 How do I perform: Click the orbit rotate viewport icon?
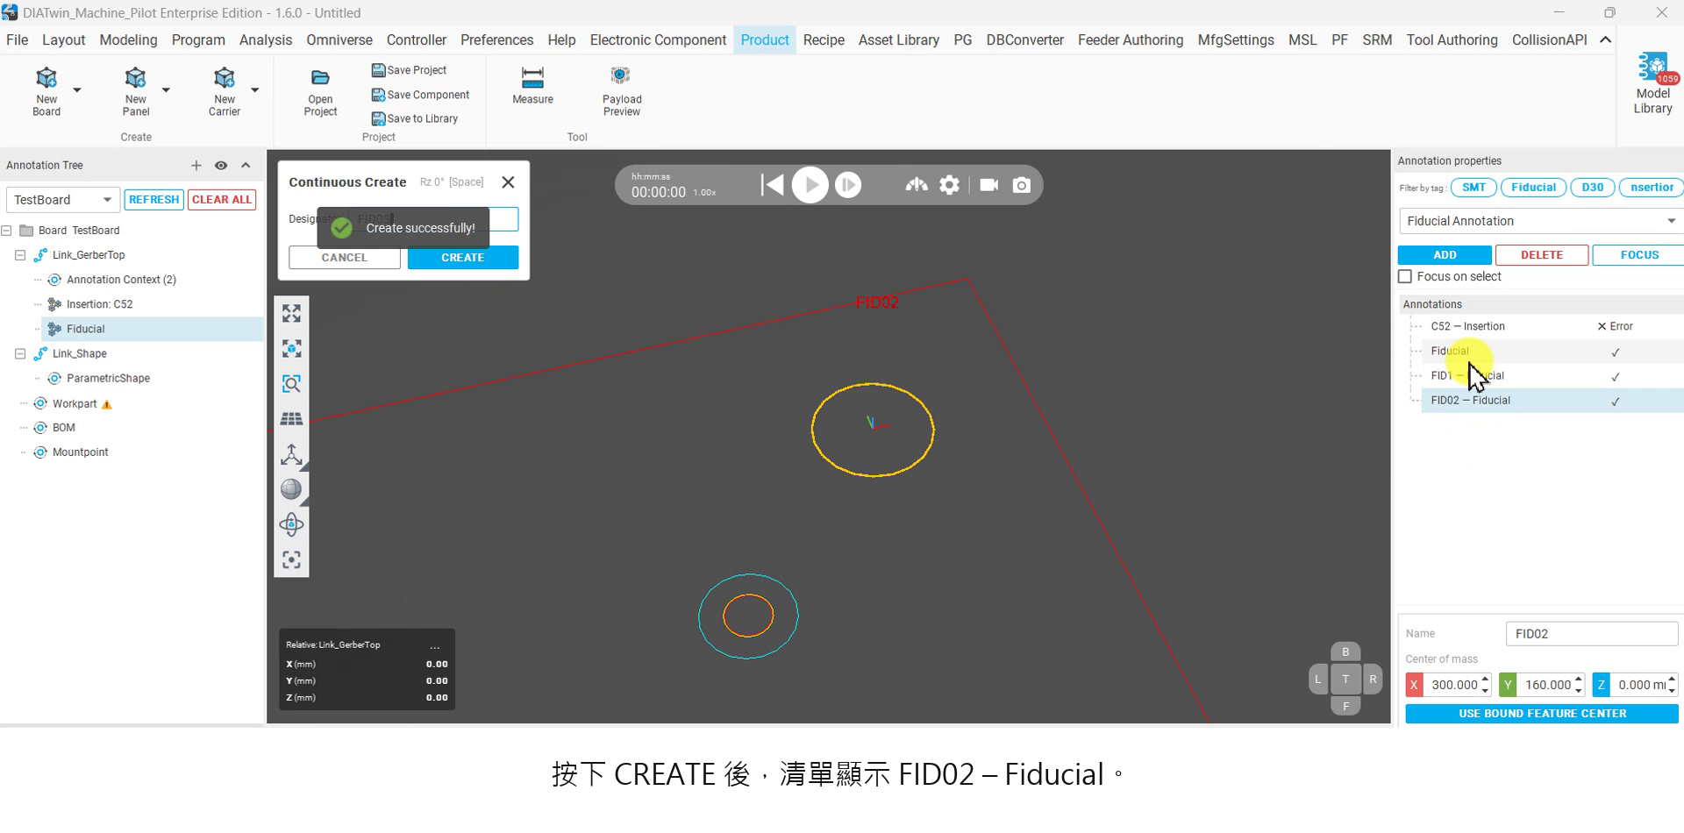coord(291,524)
